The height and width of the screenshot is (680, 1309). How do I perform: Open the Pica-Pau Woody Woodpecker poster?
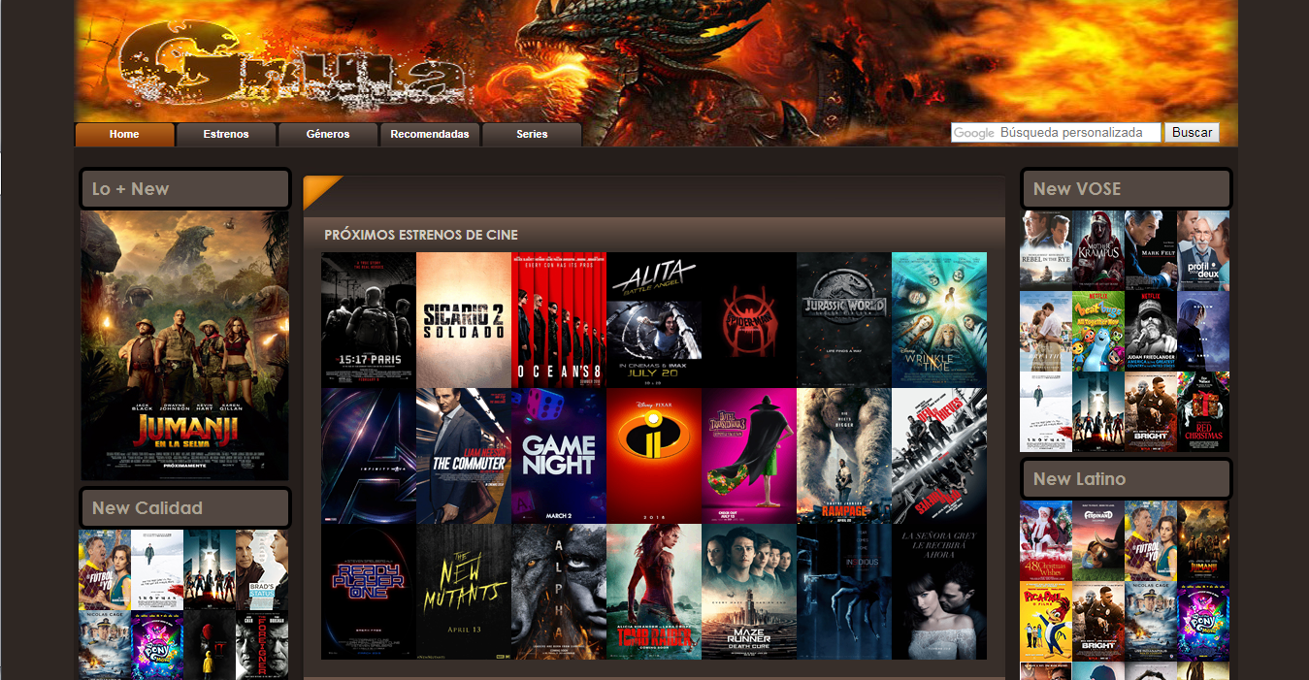(x=1046, y=621)
